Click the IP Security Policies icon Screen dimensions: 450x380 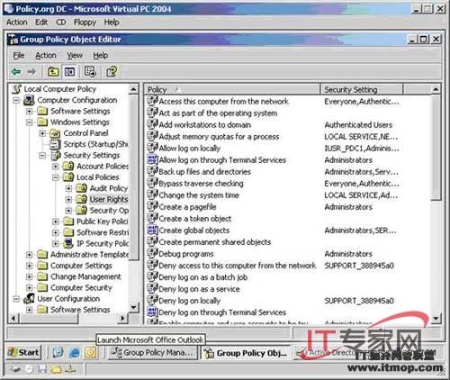pos(68,243)
